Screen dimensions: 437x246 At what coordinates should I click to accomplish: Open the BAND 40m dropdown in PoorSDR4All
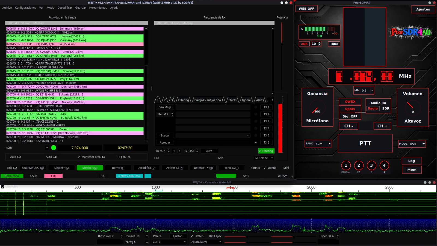tap(318, 144)
